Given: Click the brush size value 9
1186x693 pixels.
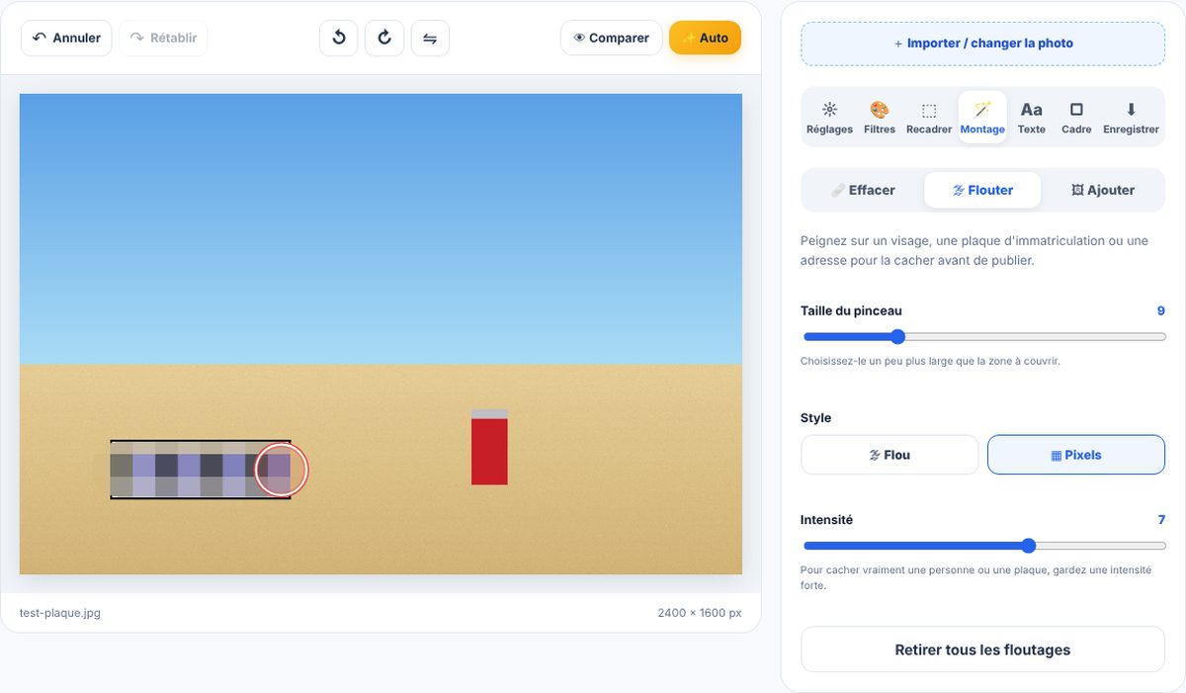Looking at the screenshot, I should click(x=1161, y=310).
